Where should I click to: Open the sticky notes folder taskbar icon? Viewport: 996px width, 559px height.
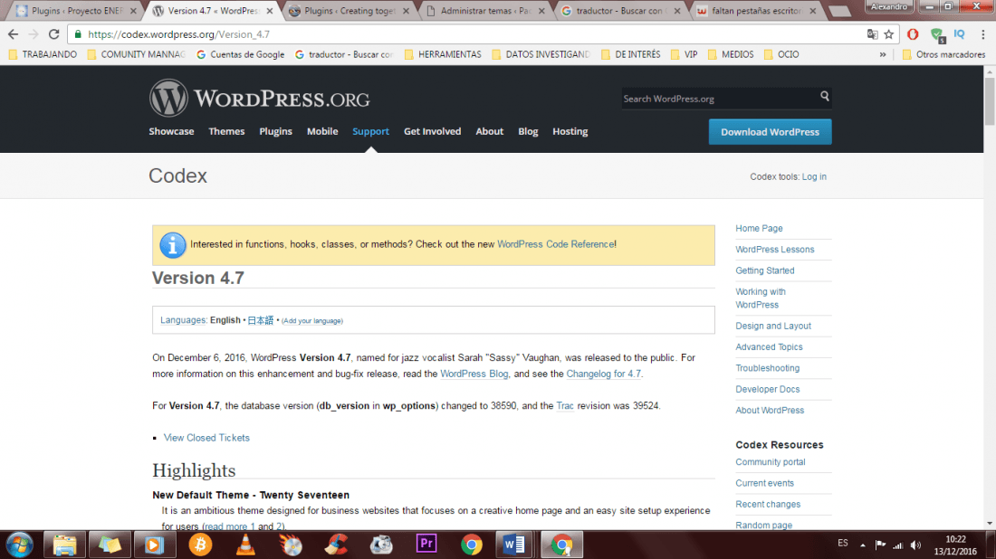110,545
